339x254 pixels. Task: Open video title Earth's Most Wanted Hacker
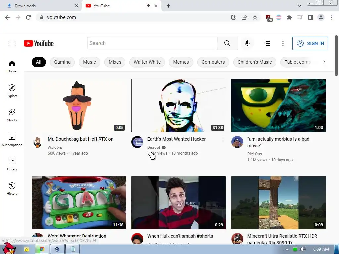point(176,139)
